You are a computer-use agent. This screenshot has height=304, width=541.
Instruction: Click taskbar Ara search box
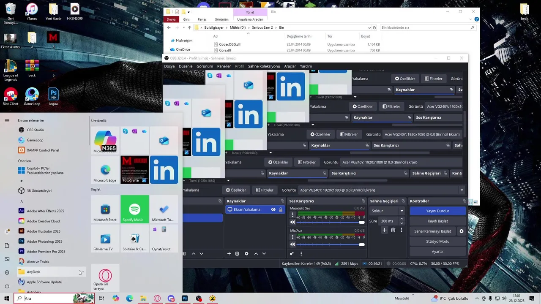point(54,299)
